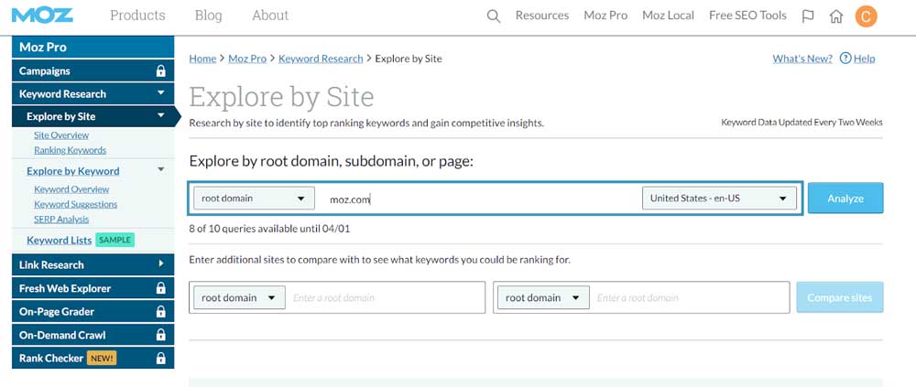
Task: Select On-Page Grader in sidebar
Action: tap(93, 312)
